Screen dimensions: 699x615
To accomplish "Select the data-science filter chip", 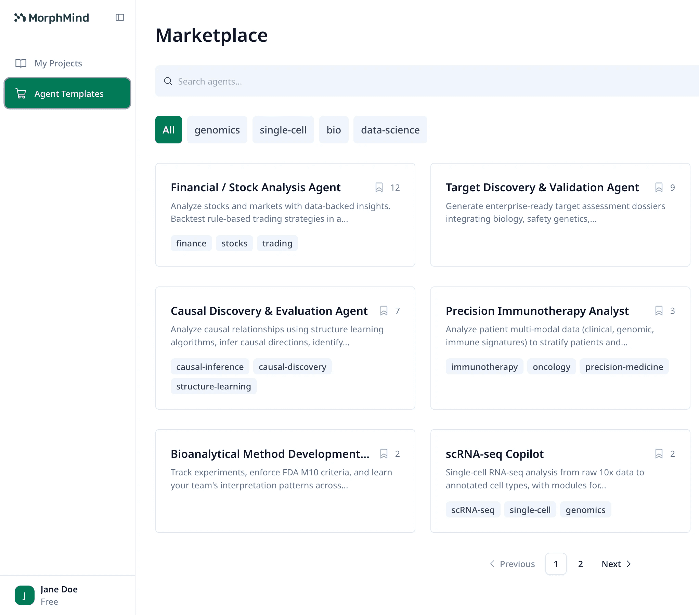I will point(390,130).
